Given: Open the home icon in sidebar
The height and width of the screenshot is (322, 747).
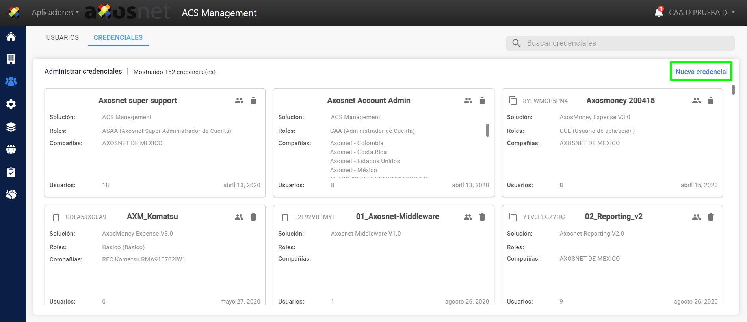Looking at the screenshot, I should pyautogui.click(x=11, y=37).
